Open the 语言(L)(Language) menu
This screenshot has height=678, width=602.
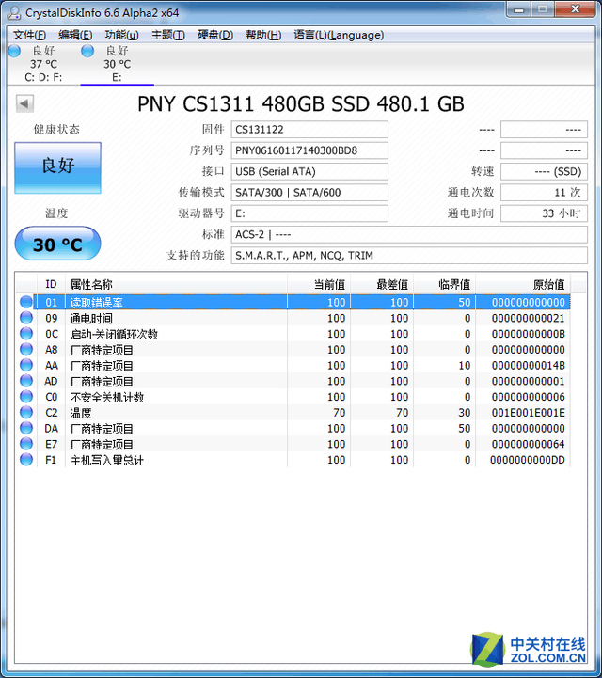pyautogui.click(x=339, y=35)
